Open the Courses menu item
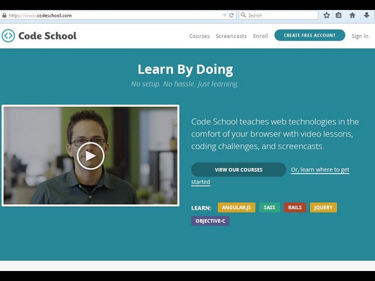 pyautogui.click(x=199, y=36)
